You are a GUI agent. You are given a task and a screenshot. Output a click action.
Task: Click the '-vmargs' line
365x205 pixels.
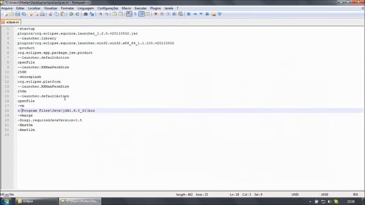[x=25, y=115]
